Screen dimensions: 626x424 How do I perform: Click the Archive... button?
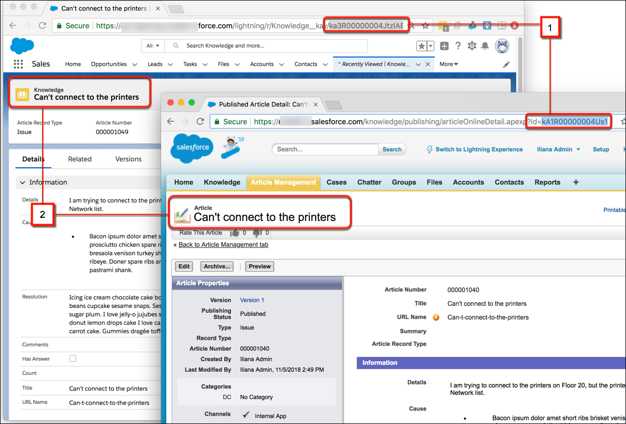tap(217, 266)
